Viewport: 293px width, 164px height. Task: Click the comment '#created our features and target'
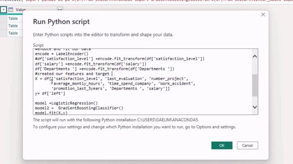(72, 74)
